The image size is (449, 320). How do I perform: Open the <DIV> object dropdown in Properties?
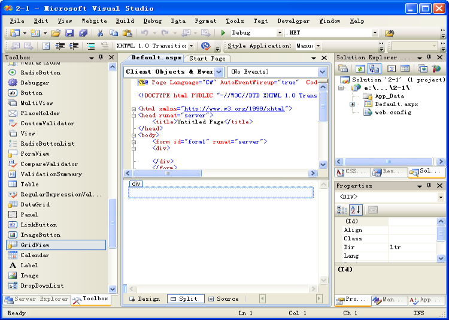click(441, 197)
